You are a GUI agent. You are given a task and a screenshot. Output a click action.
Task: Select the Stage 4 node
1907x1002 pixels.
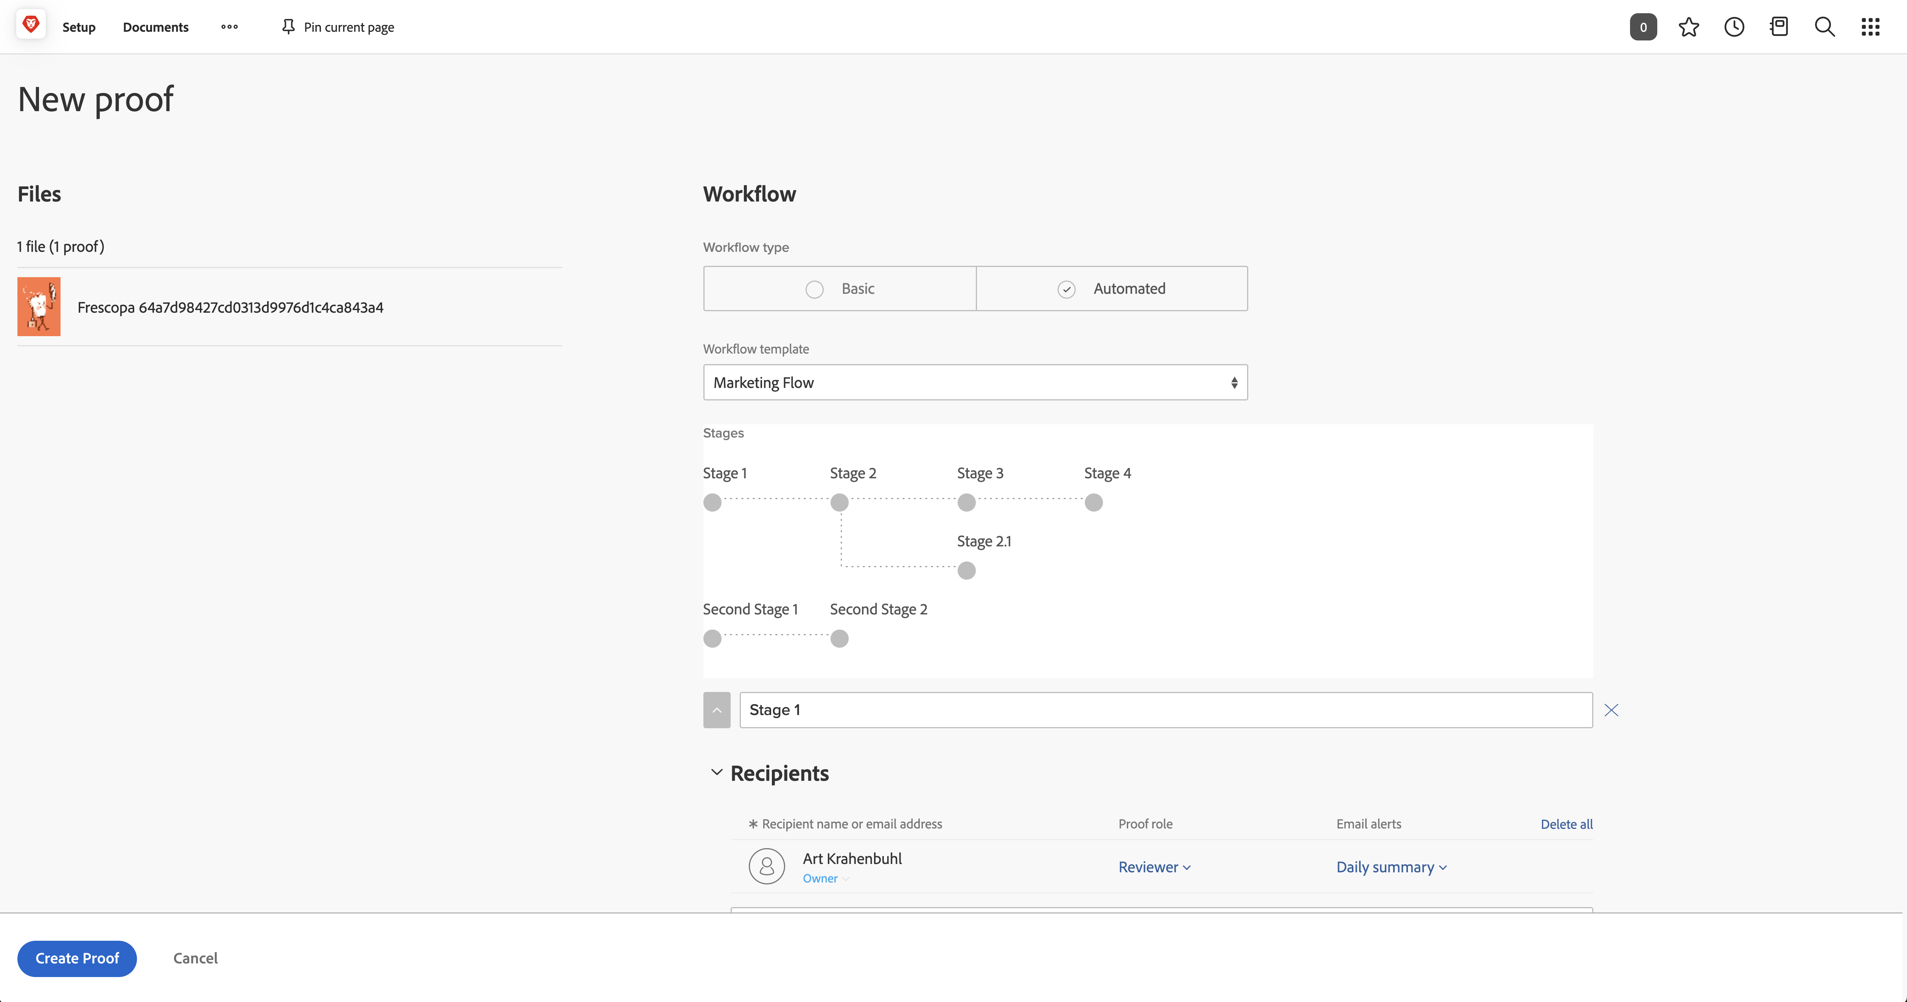pyautogui.click(x=1093, y=503)
